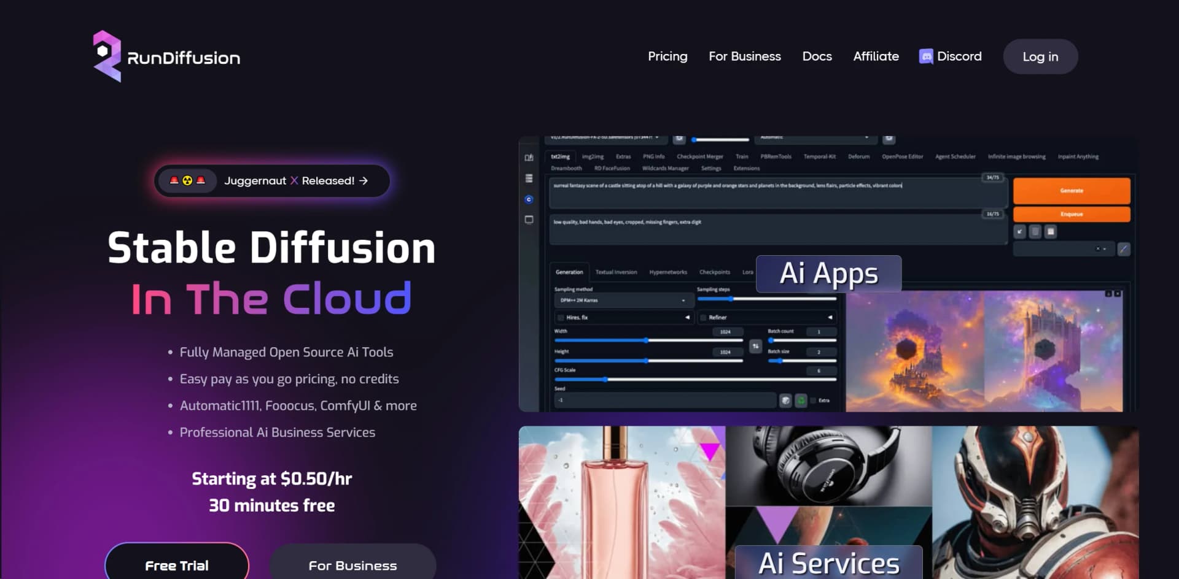
Task: Expand the Refiner section arrow
Action: [830, 318]
